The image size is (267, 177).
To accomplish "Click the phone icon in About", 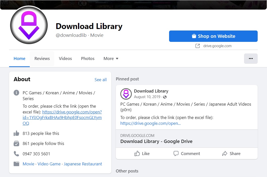I will (16, 154).
